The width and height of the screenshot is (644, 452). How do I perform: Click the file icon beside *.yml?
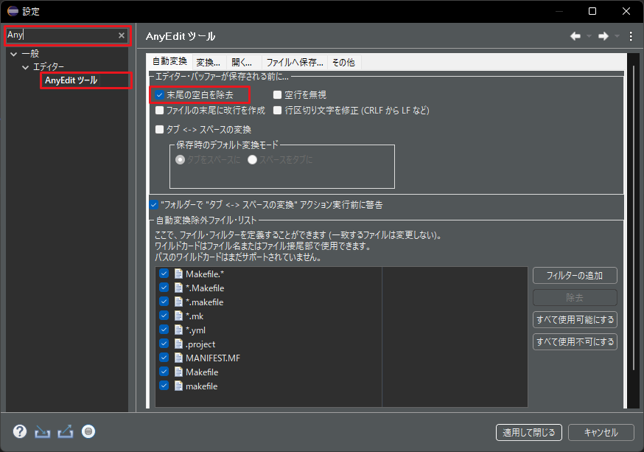coord(178,330)
